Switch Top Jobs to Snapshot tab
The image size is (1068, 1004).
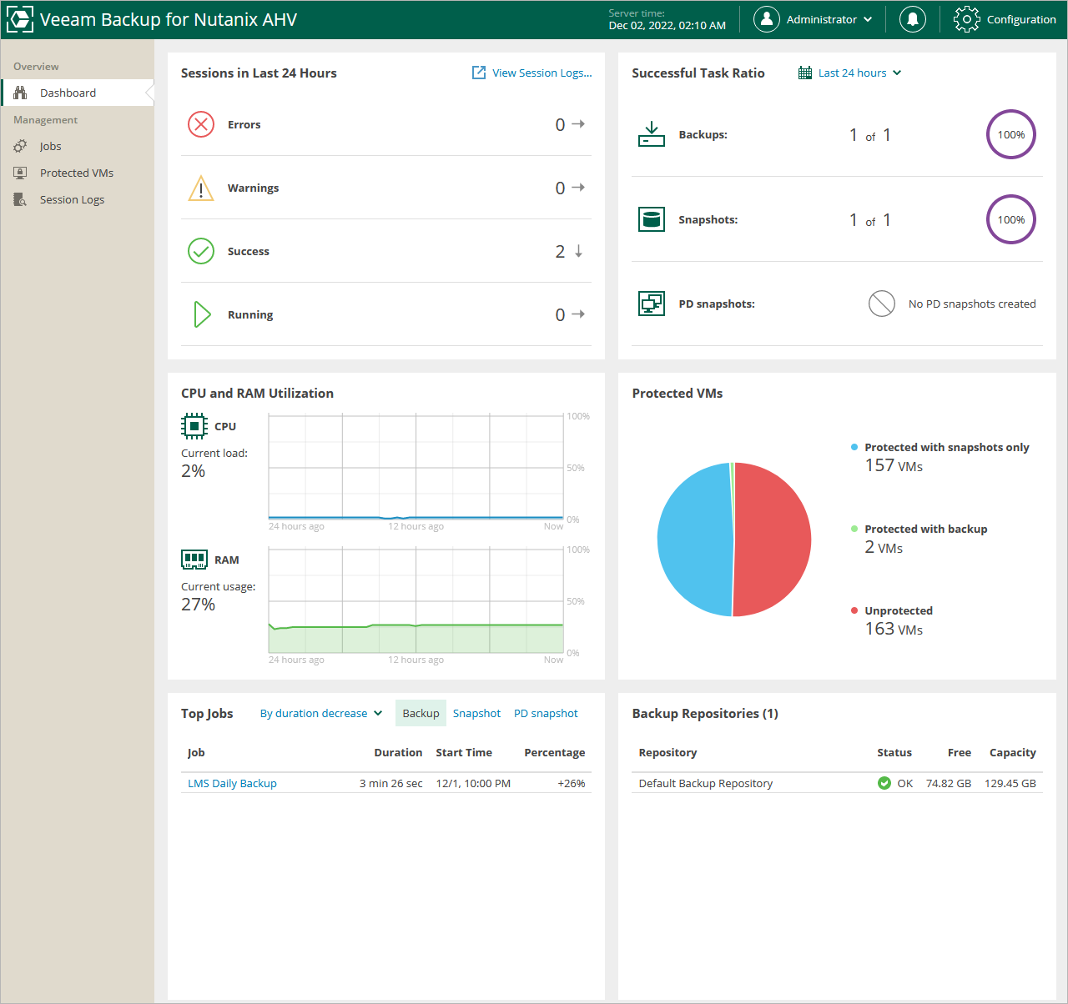coord(476,713)
